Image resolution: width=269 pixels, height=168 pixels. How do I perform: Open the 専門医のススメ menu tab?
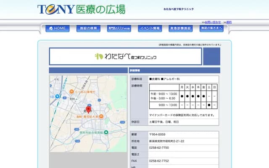pyautogui.click(x=119, y=29)
